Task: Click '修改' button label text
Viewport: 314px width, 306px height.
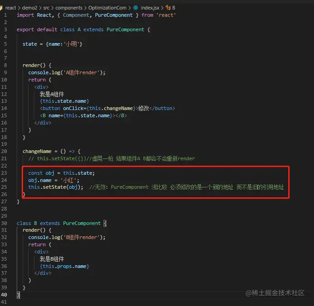Action: (144, 108)
